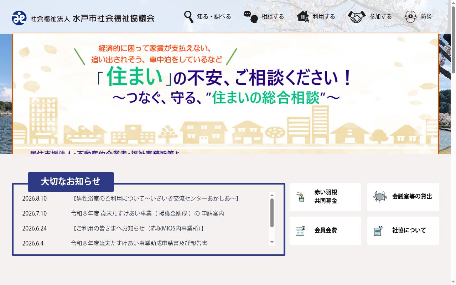Viewport: 456px width, 285px height.
Task: Click the Mito social welfare council logo emblem
Action: (x=19, y=18)
